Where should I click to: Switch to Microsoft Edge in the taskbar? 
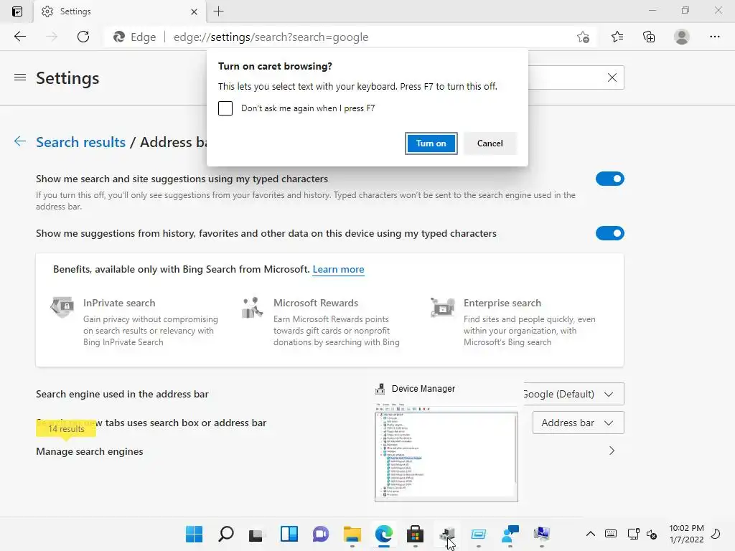click(383, 534)
